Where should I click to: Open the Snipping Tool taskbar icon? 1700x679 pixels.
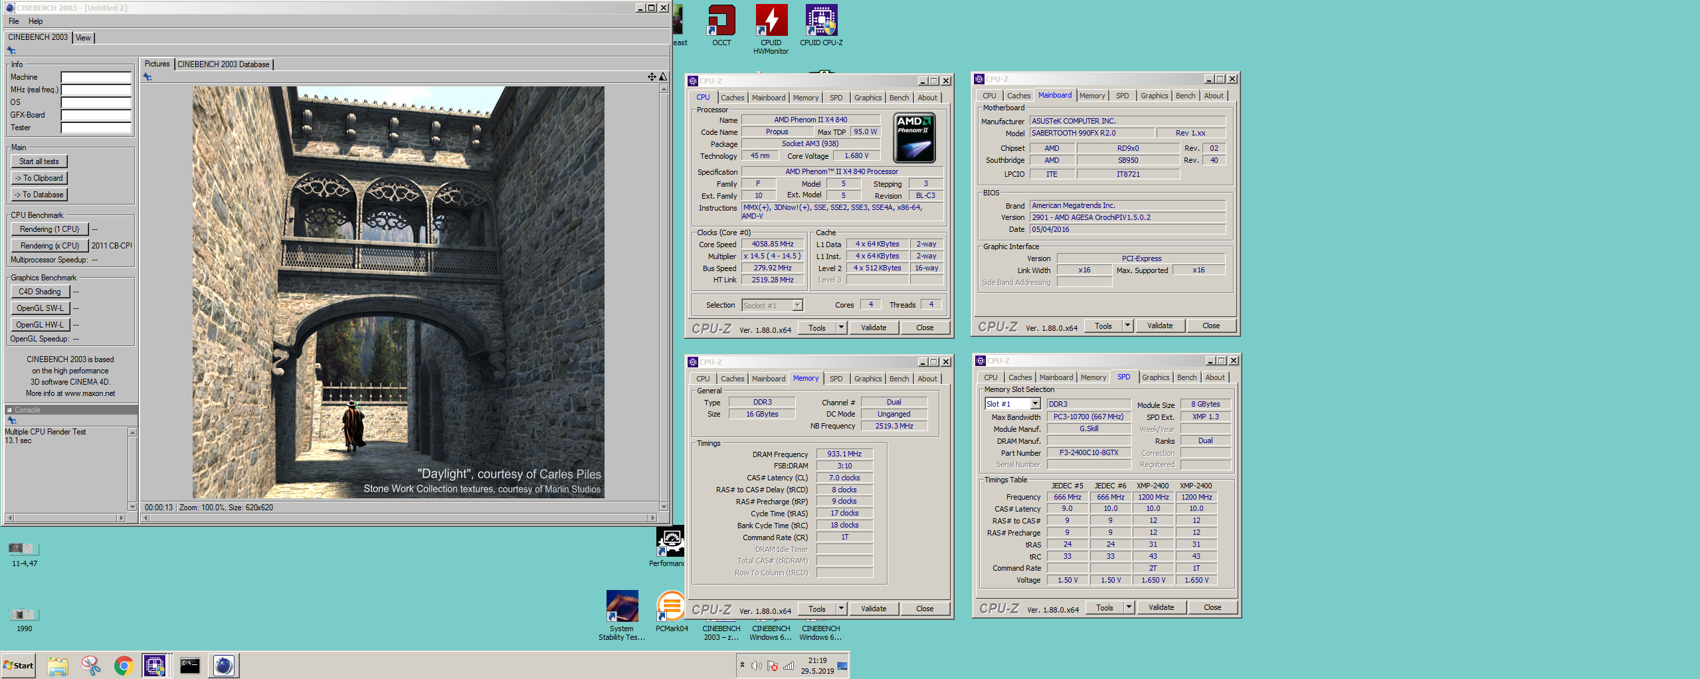(x=91, y=665)
